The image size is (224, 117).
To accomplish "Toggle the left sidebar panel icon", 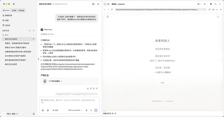I will tap(14, 4).
